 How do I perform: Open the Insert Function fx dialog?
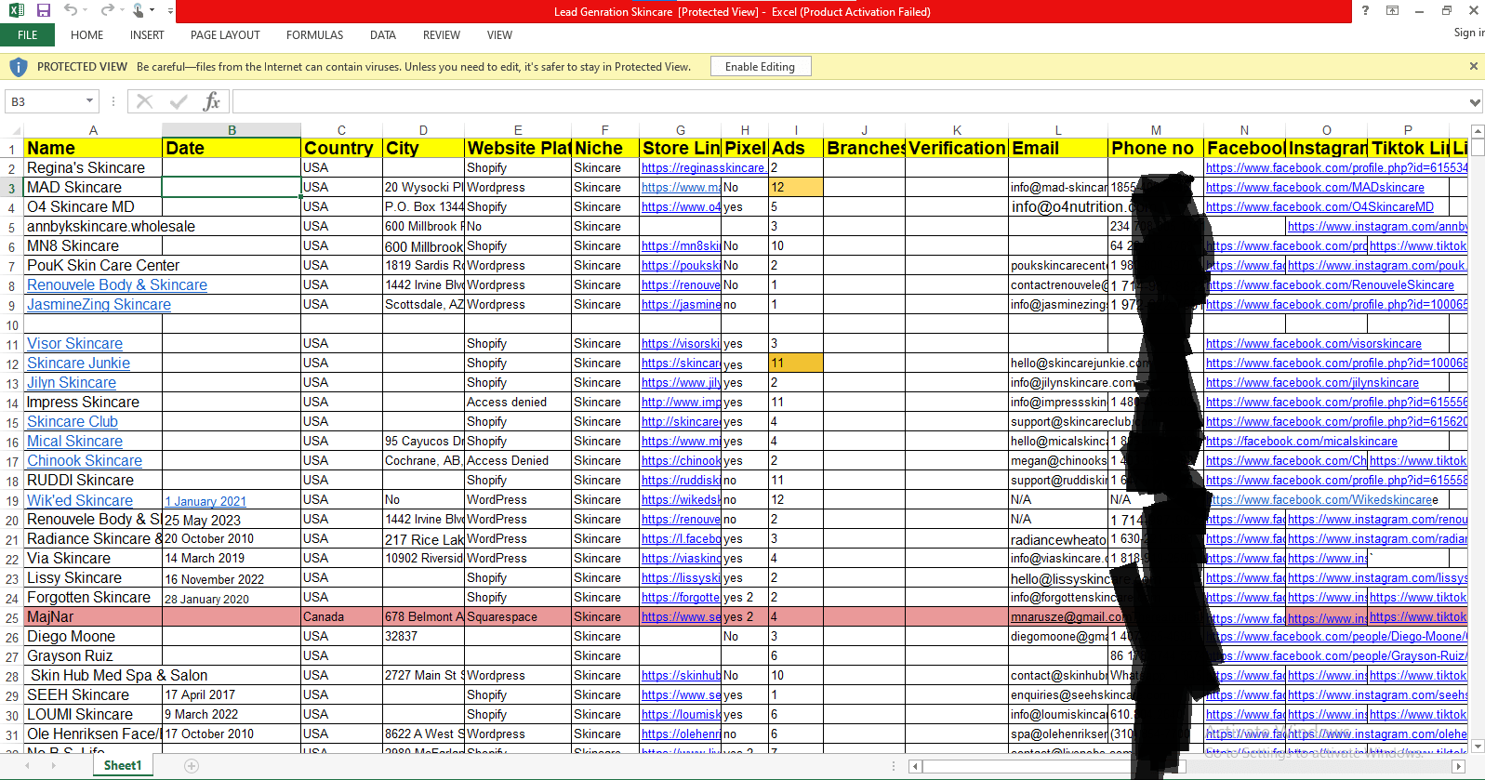(212, 101)
